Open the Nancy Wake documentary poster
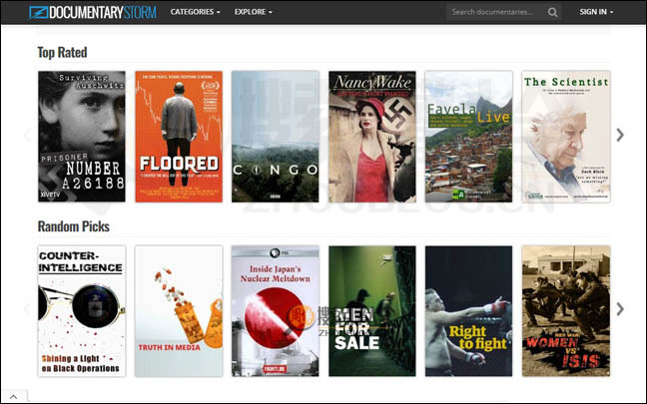647x404 pixels. [372, 137]
